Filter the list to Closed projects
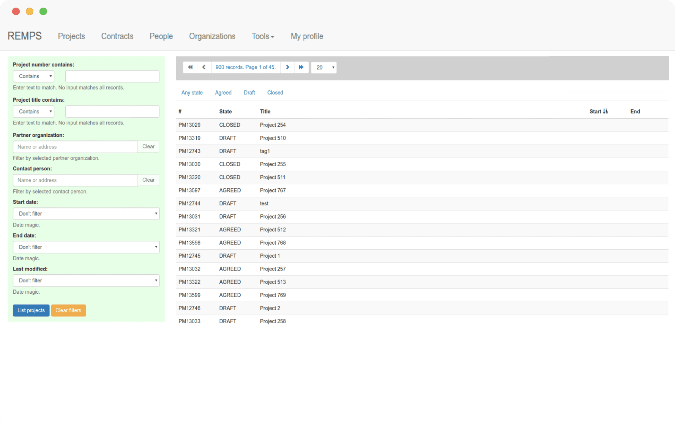This screenshot has height=428, width=675. point(275,92)
